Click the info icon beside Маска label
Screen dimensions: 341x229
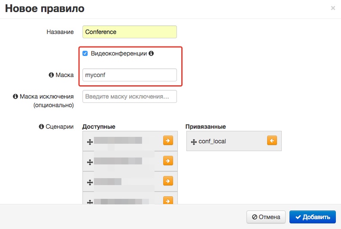(x=52, y=75)
